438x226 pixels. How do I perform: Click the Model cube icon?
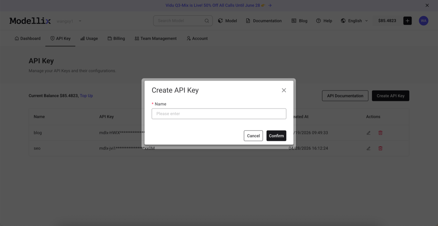221,21
